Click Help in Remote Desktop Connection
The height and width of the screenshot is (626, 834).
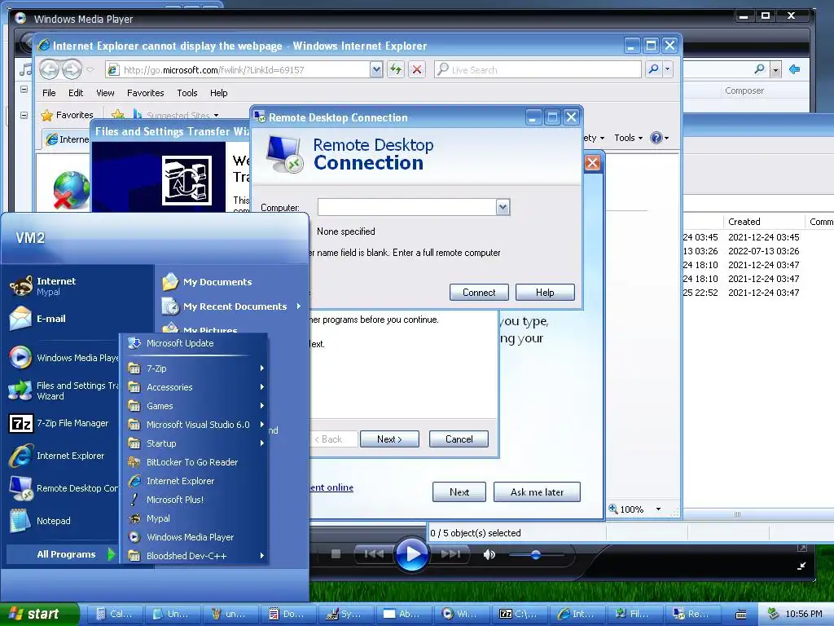tap(545, 293)
